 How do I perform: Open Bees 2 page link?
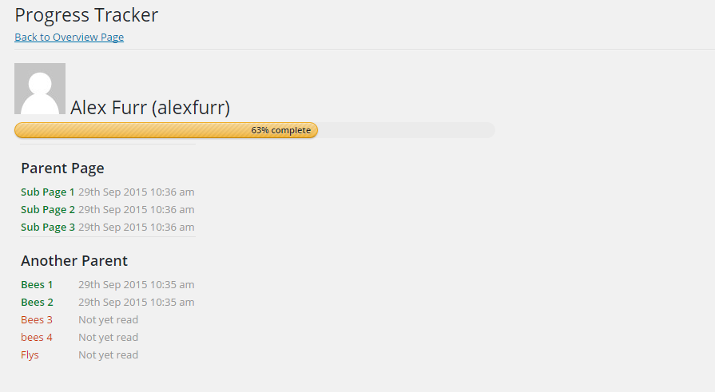tap(37, 303)
